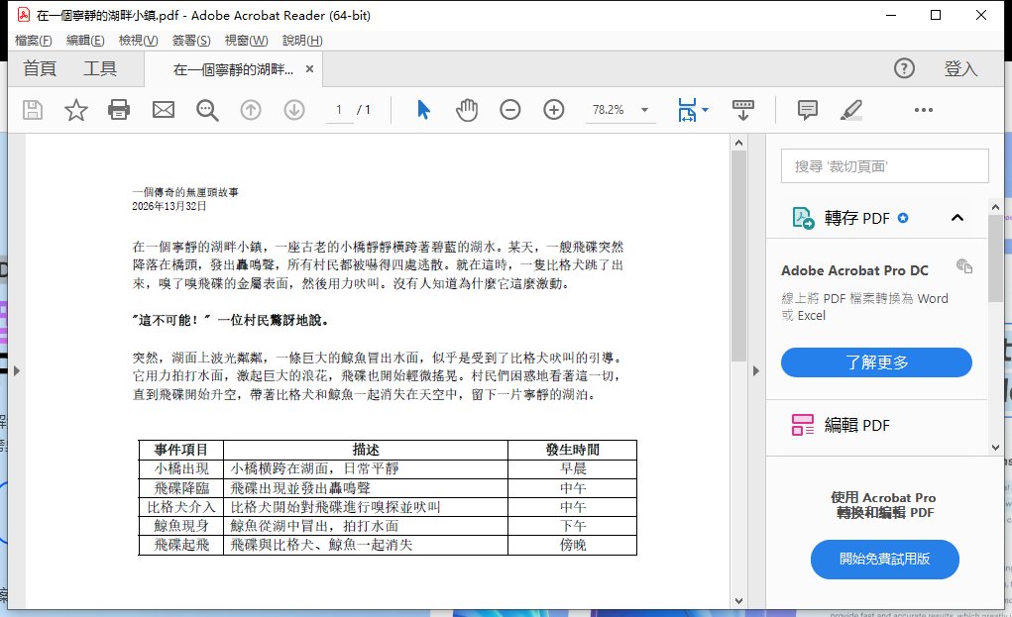
Task: Select the Hand tool in the toolbar
Action: click(x=466, y=110)
